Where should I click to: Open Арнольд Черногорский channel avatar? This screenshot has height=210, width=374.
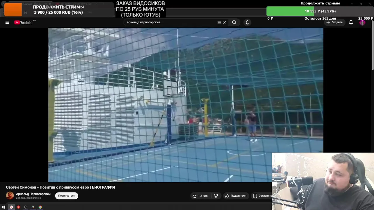tap(10, 196)
